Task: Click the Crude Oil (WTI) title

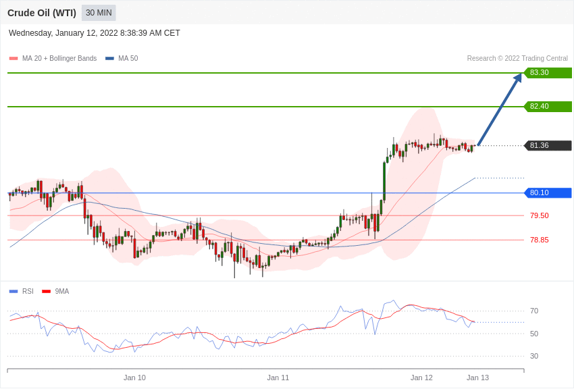Action: click(x=42, y=13)
